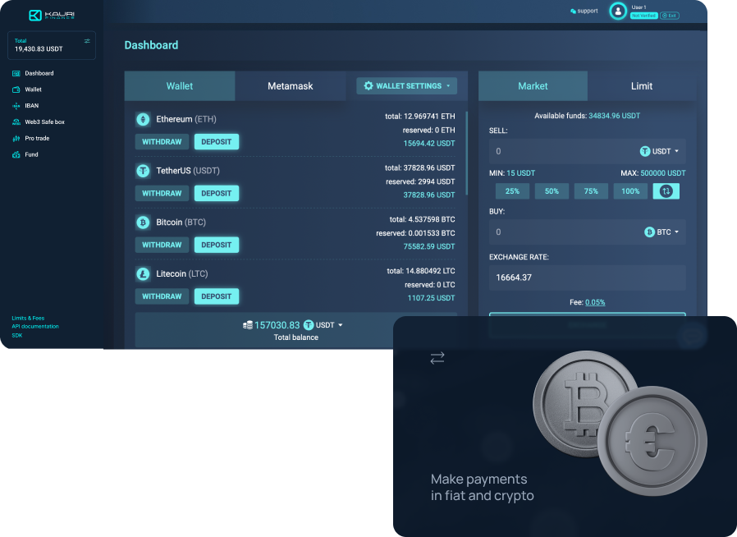Open Dashboard from the sidebar icon
737x537 pixels.
[16, 73]
